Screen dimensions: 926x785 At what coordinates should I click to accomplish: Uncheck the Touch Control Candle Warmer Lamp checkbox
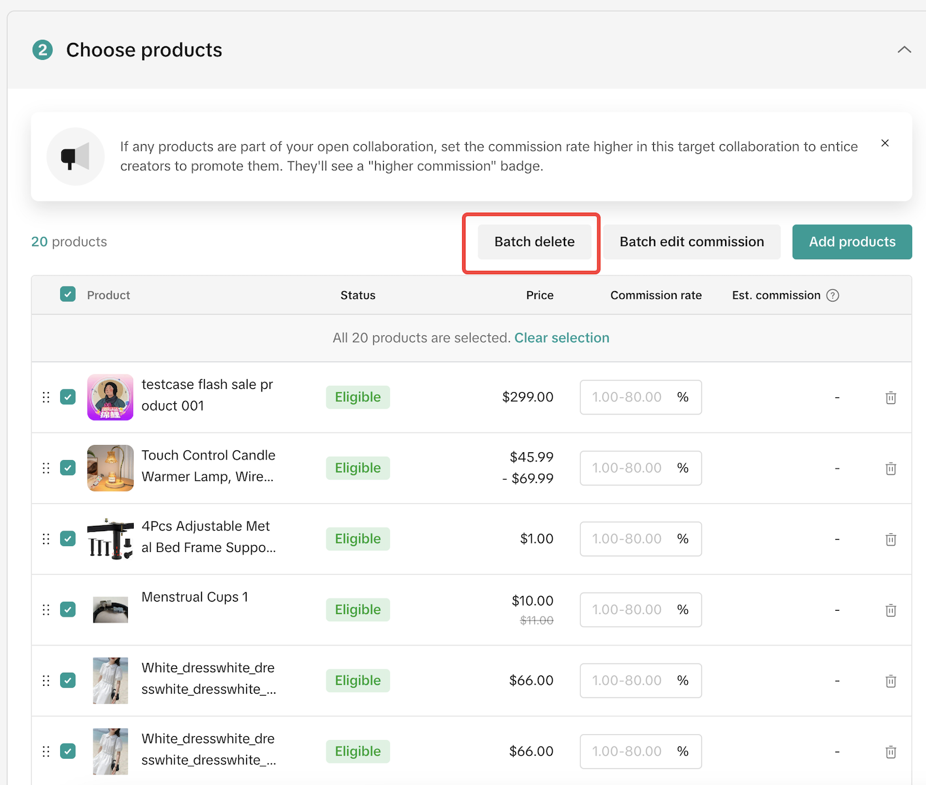[x=68, y=468]
